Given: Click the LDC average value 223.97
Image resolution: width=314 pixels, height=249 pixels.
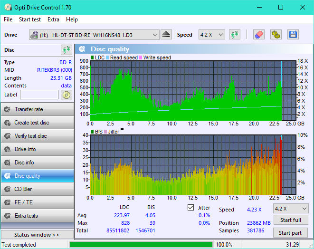Looking at the screenshot, I should point(122,215).
